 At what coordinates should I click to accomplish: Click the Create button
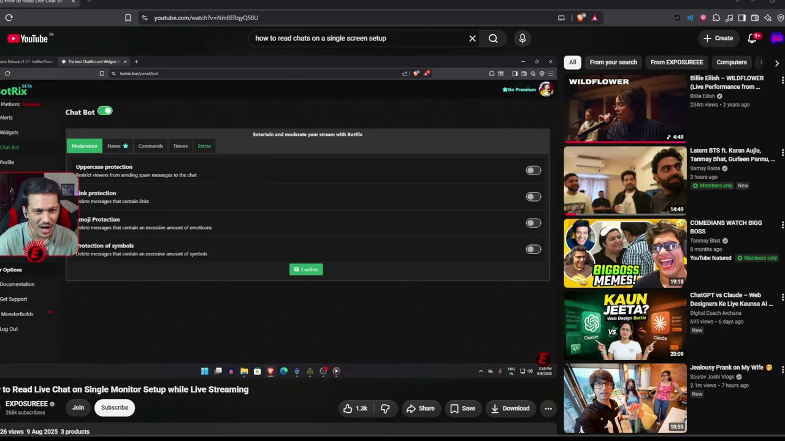718,39
